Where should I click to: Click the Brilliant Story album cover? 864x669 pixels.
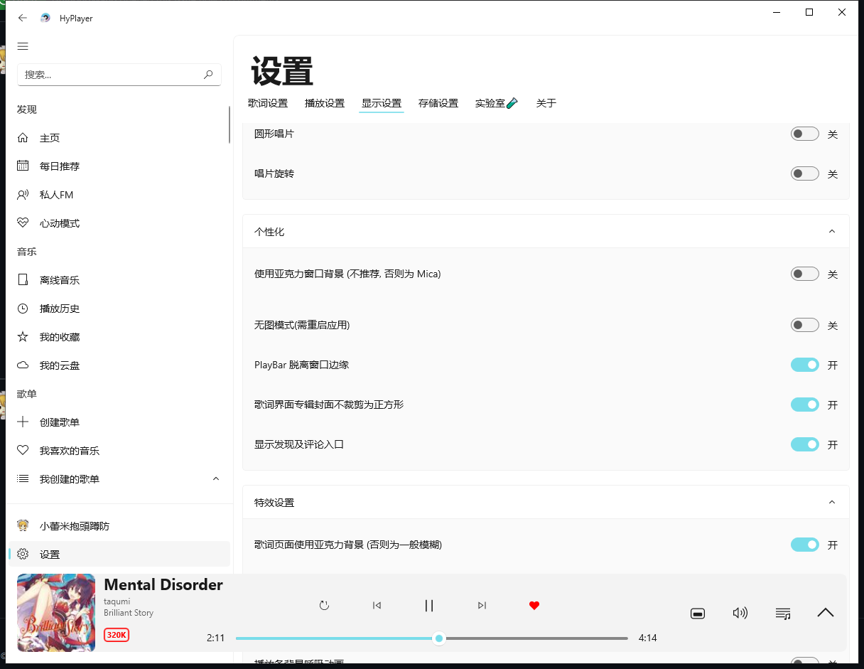point(56,613)
